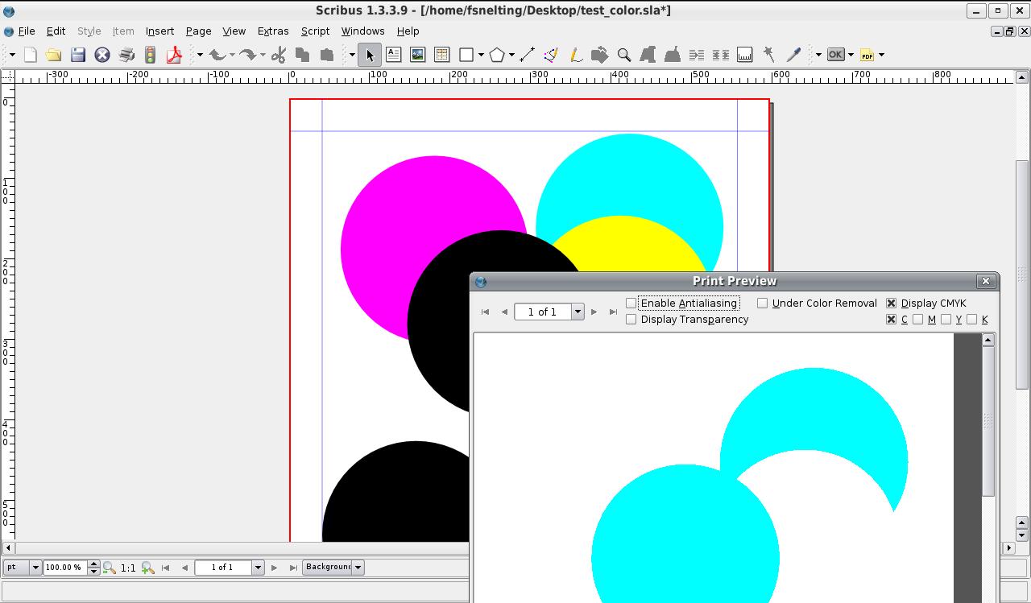The image size is (1031, 603).
Task: Select the arrow Select Item tool
Action: (370, 55)
